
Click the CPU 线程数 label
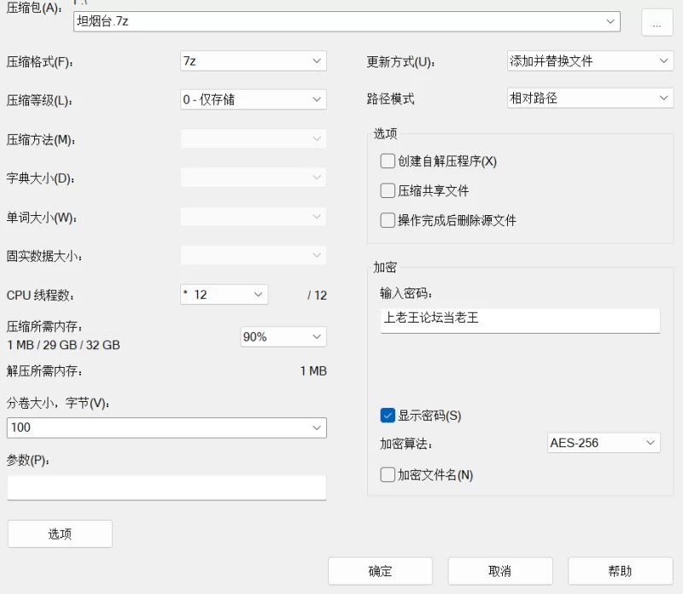(40, 295)
